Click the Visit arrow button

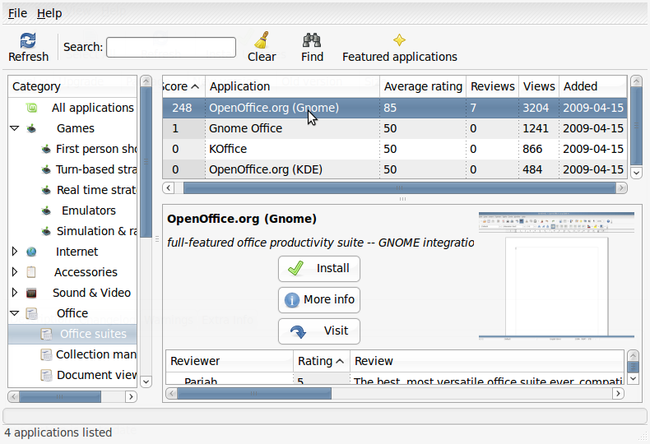(319, 331)
